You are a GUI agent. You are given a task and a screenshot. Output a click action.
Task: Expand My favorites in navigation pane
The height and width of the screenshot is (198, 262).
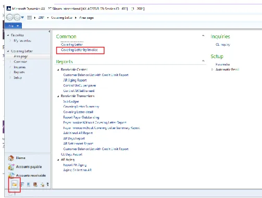[10, 41]
